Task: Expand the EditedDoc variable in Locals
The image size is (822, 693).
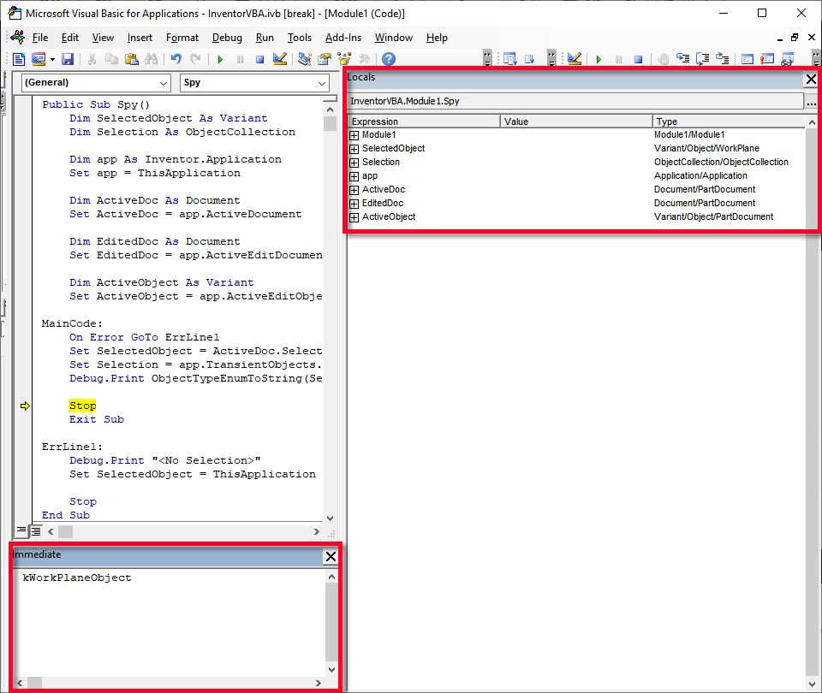Action: [x=354, y=204]
